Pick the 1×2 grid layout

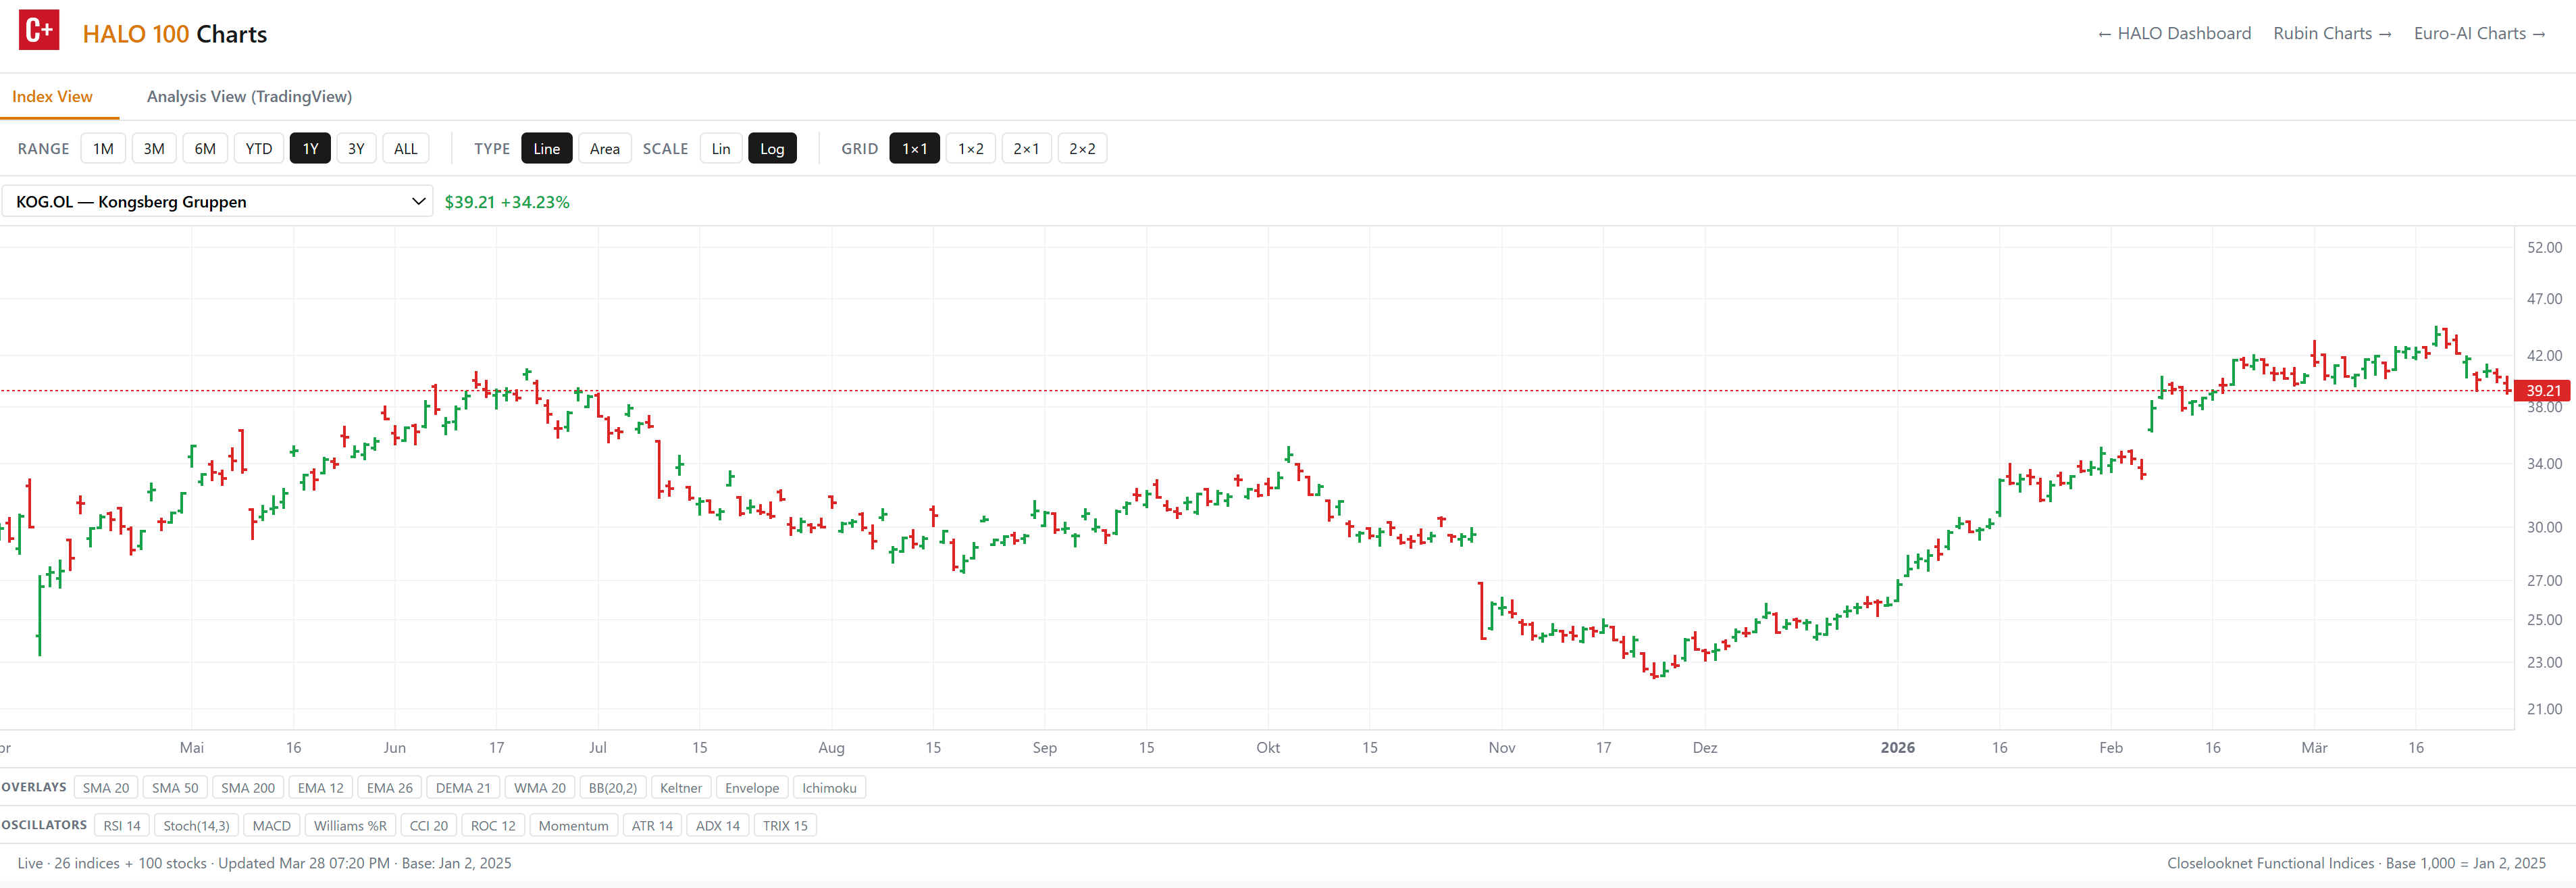coord(969,148)
